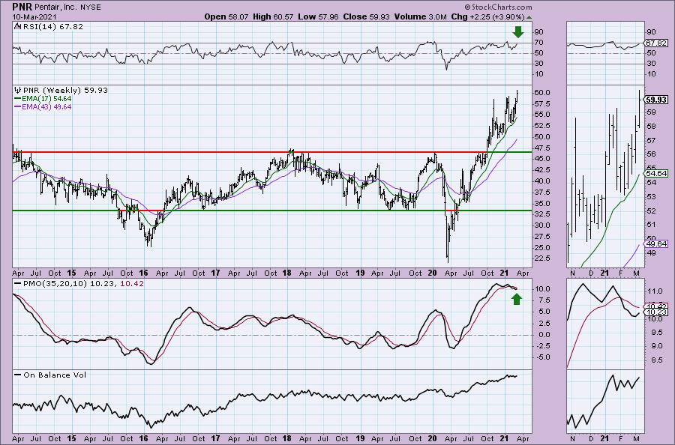675x445 pixels.
Task: Click the boxed 10.23 PMO value tag
Action: point(656,312)
